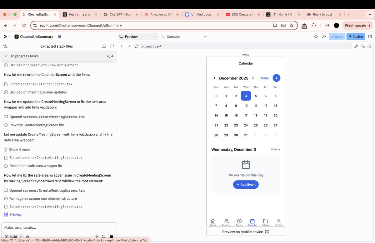Select the Calendar tab in bottom bar
This screenshot has height=243, width=375.
point(252,222)
